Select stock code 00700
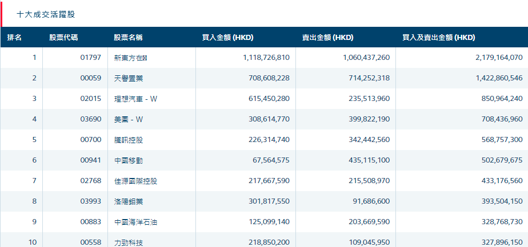This screenshot has width=528, height=247. [x=91, y=139]
